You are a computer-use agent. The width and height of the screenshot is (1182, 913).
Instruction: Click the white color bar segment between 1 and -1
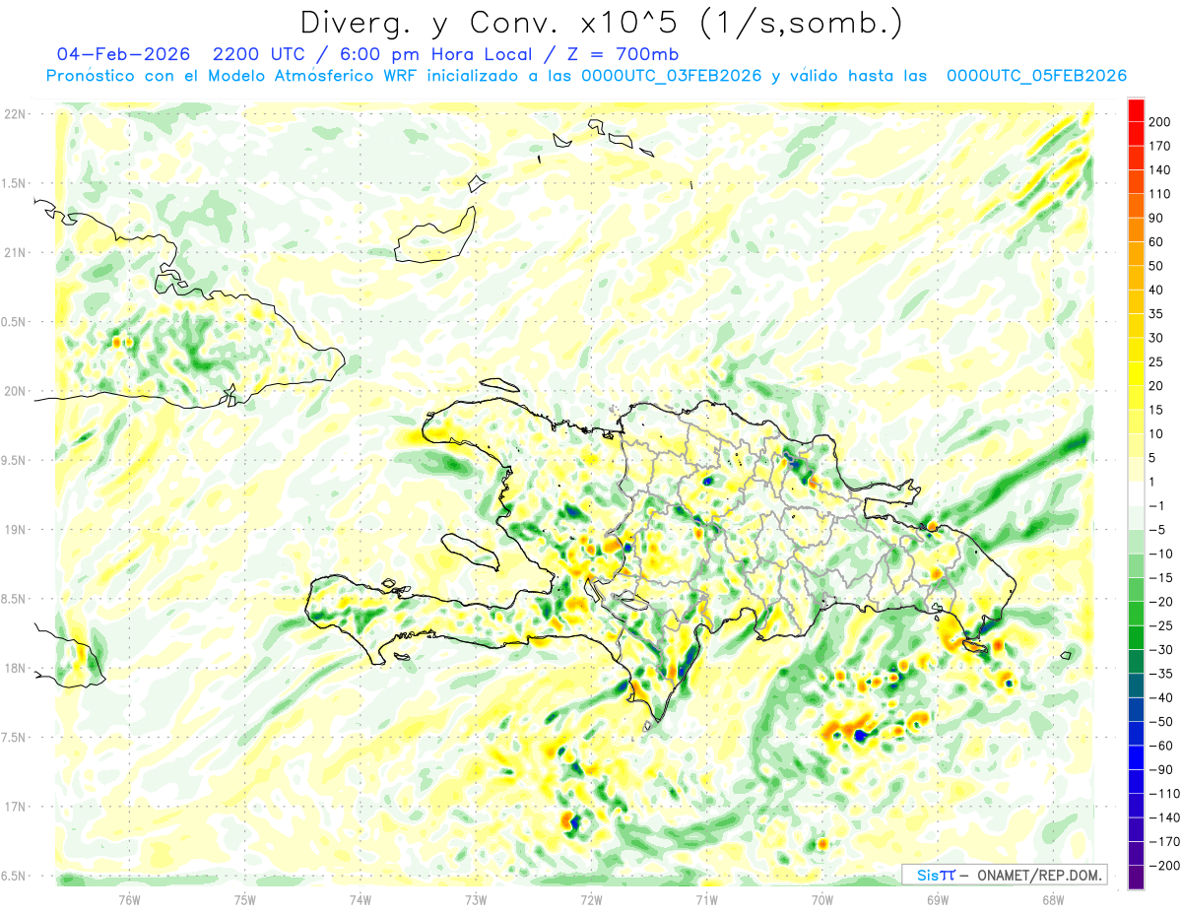coord(1136,494)
